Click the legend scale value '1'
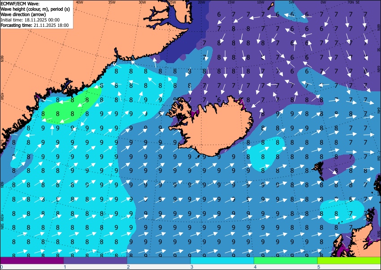The width and height of the screenshot is (381, 270). [65, 267]
